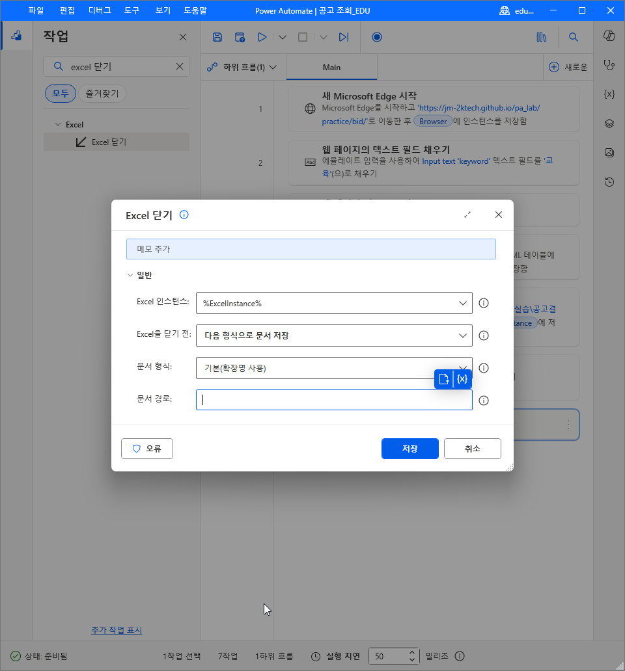Click the Run next action icon
Image resolution: width=625 pixels, height=671 pixels.
tap(344, 37)
